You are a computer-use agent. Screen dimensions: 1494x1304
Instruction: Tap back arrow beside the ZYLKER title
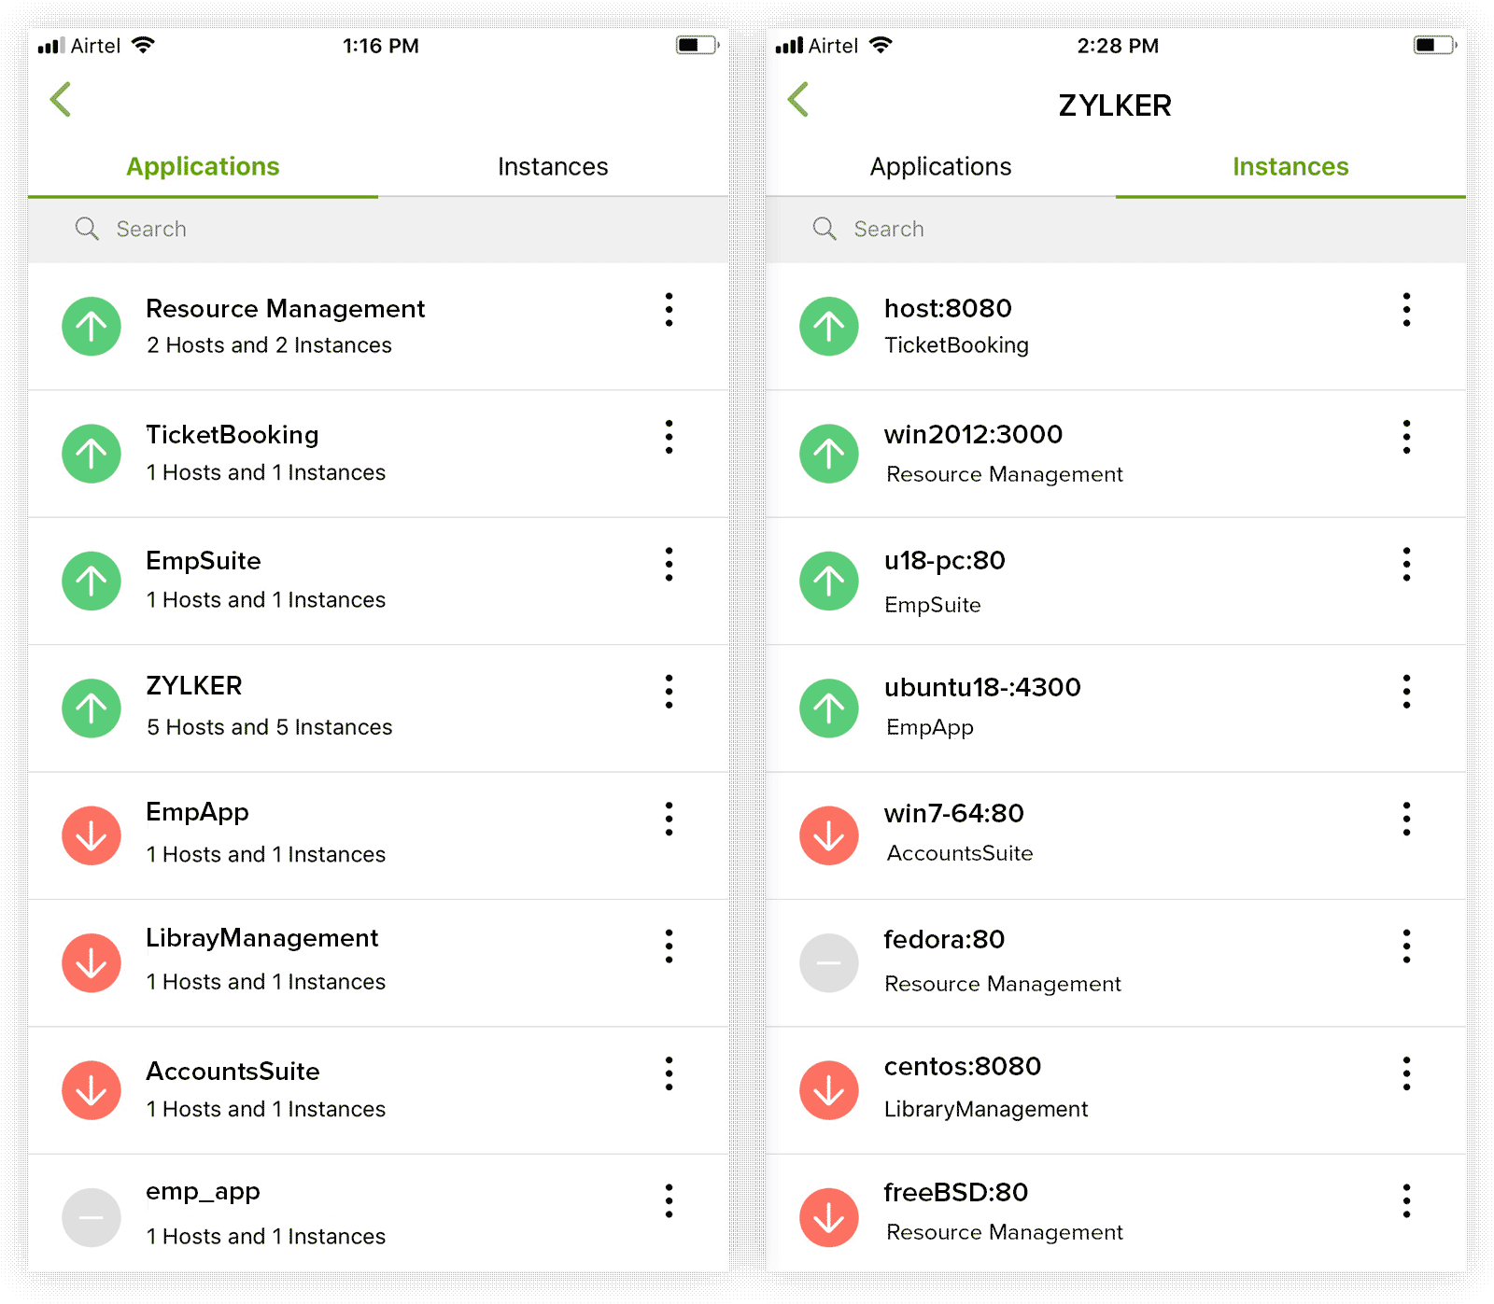[798, 100]
